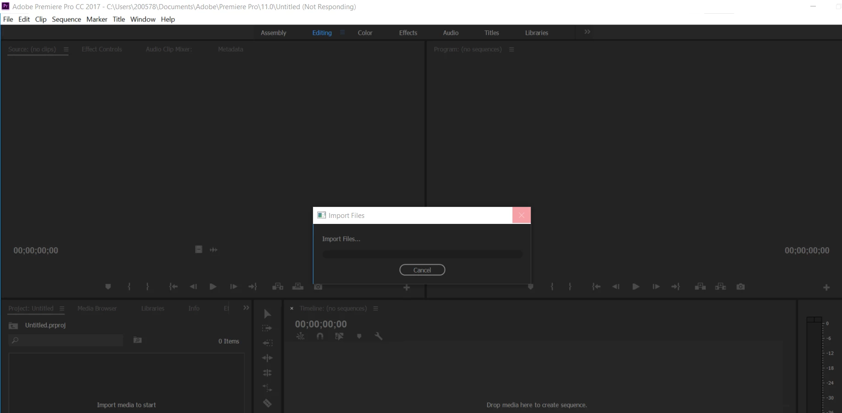Select the Ripple Edit tool
This screenshot has height=413, width=842.
pyautogui.click(x=267, y=358)
